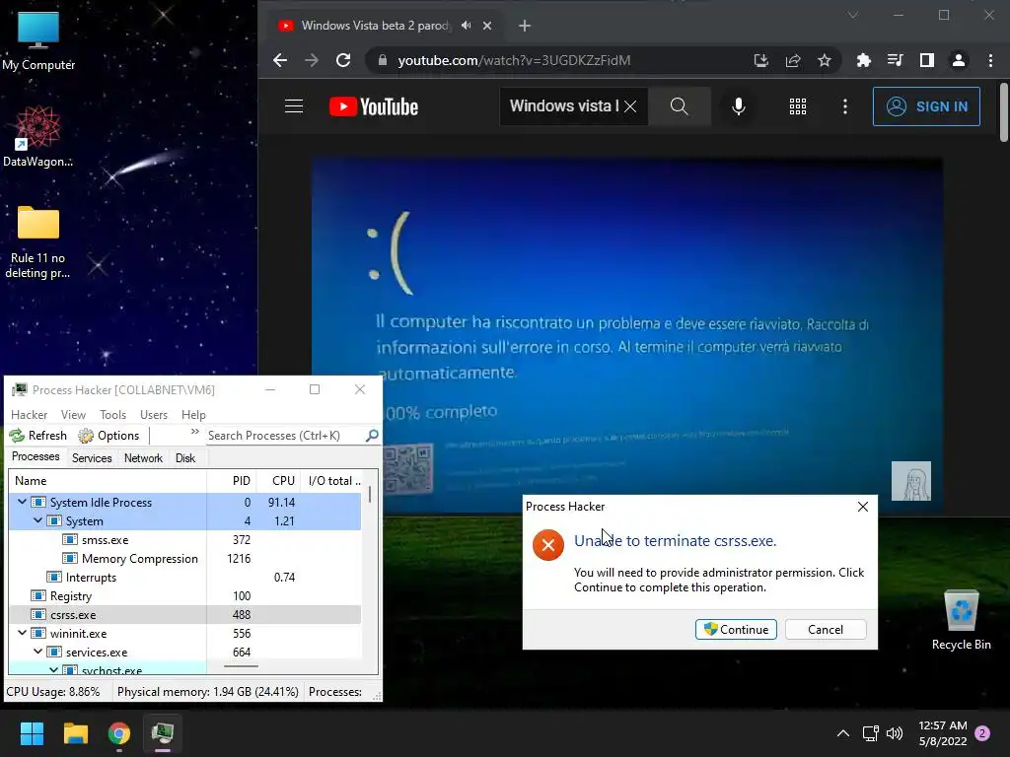This screenshot has width=1010, height=757.
Task: Expand toolbar overflow chevron in Process Hacker
Action: point(195,432)
